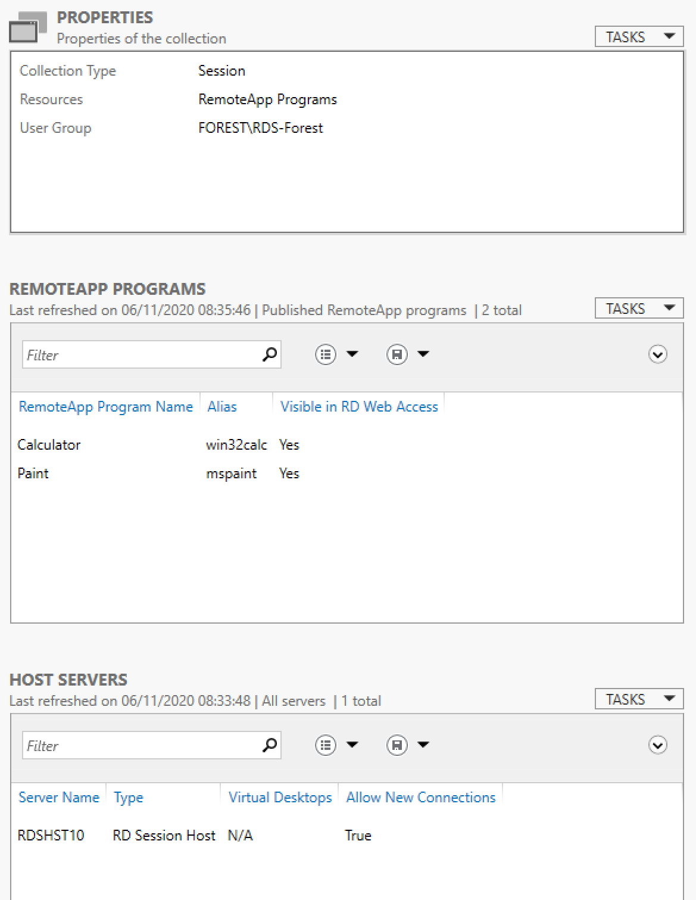Open the Host Servers save query dropdown arrow
The width and height of the screenshot is (696, 900).
[x=423, y=745]
